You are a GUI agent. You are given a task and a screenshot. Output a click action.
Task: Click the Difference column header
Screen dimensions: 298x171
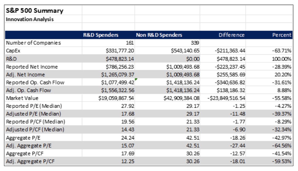[x=232, y=35]
